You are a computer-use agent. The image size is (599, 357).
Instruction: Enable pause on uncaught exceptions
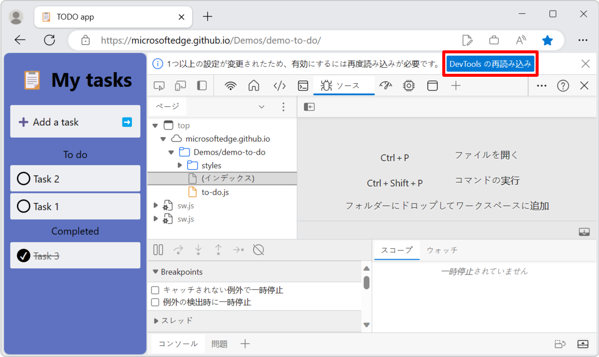[155, 290]
